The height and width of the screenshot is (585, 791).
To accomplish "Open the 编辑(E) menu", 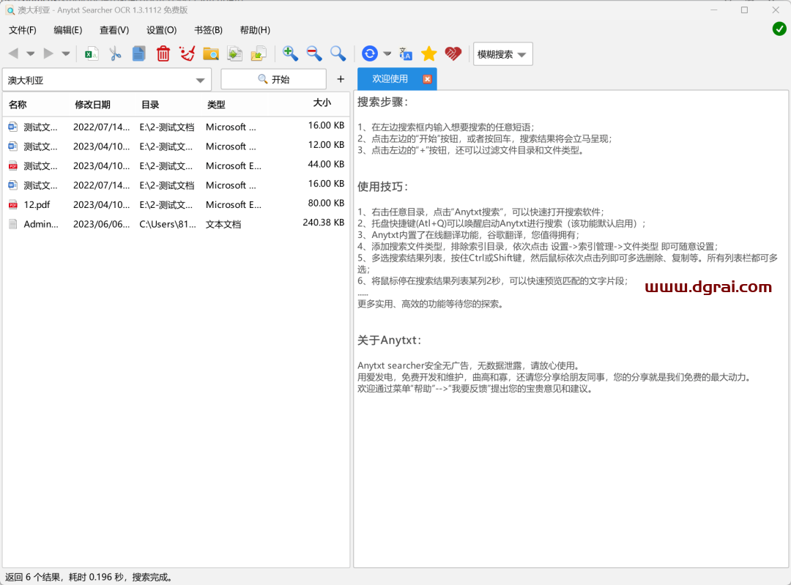I will pyautogui.click(x=67, y=30).
